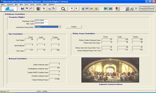Click the Record 1/1 status bar entry
Screen dimensions: 156x93
[x=5, y=91]
